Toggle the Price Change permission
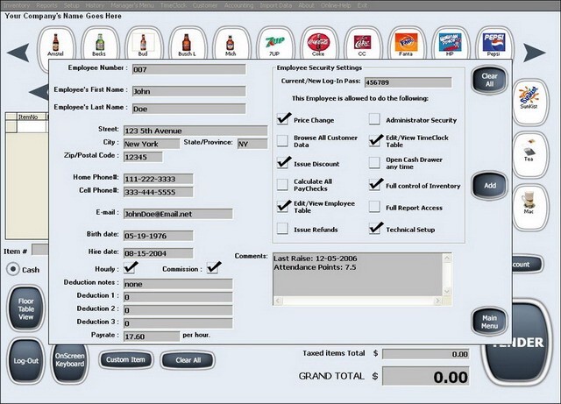This screenshot has width=561, height=404. [x=282, y=119]
